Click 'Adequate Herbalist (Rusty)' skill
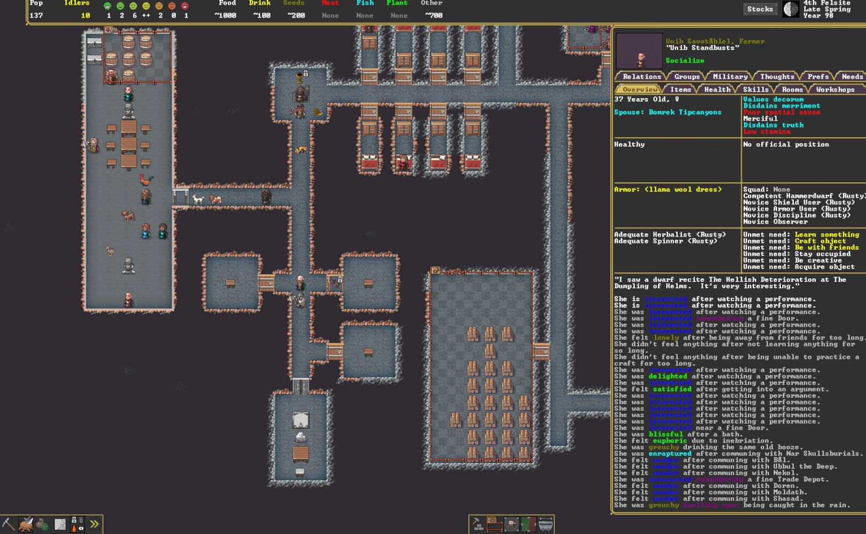The image size is (866, 534). tap(670, 234)
